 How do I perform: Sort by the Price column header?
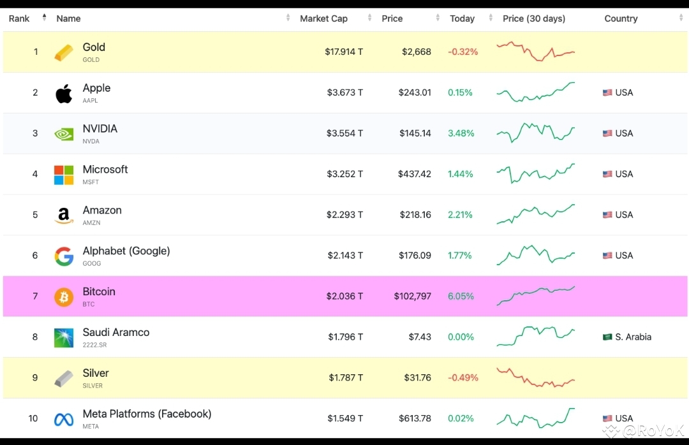point(392,18)
